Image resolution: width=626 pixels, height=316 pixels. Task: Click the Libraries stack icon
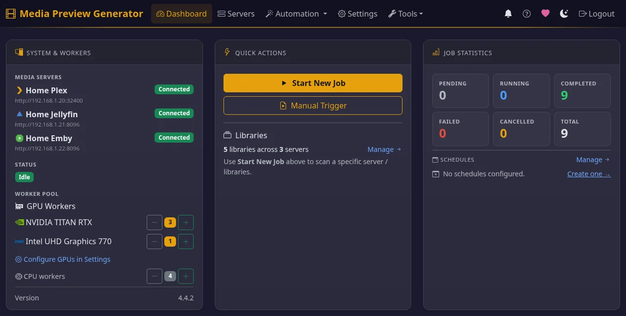[x=227, y=135]
